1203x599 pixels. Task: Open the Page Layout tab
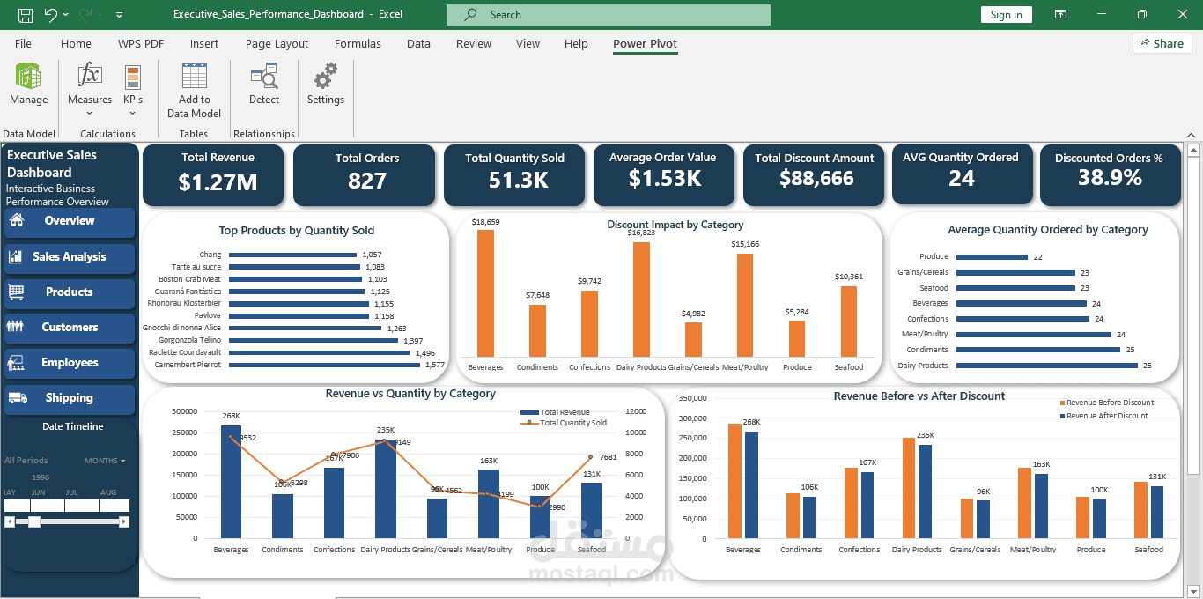(x=277, y=44)
